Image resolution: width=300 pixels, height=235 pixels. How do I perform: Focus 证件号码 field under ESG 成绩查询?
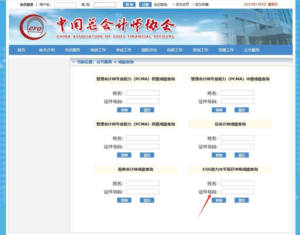[237, 192]
